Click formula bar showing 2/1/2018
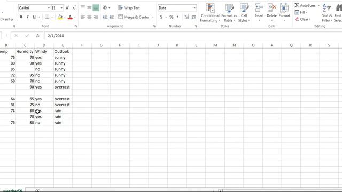The image size is (342, 192). (x=193, y=36)
